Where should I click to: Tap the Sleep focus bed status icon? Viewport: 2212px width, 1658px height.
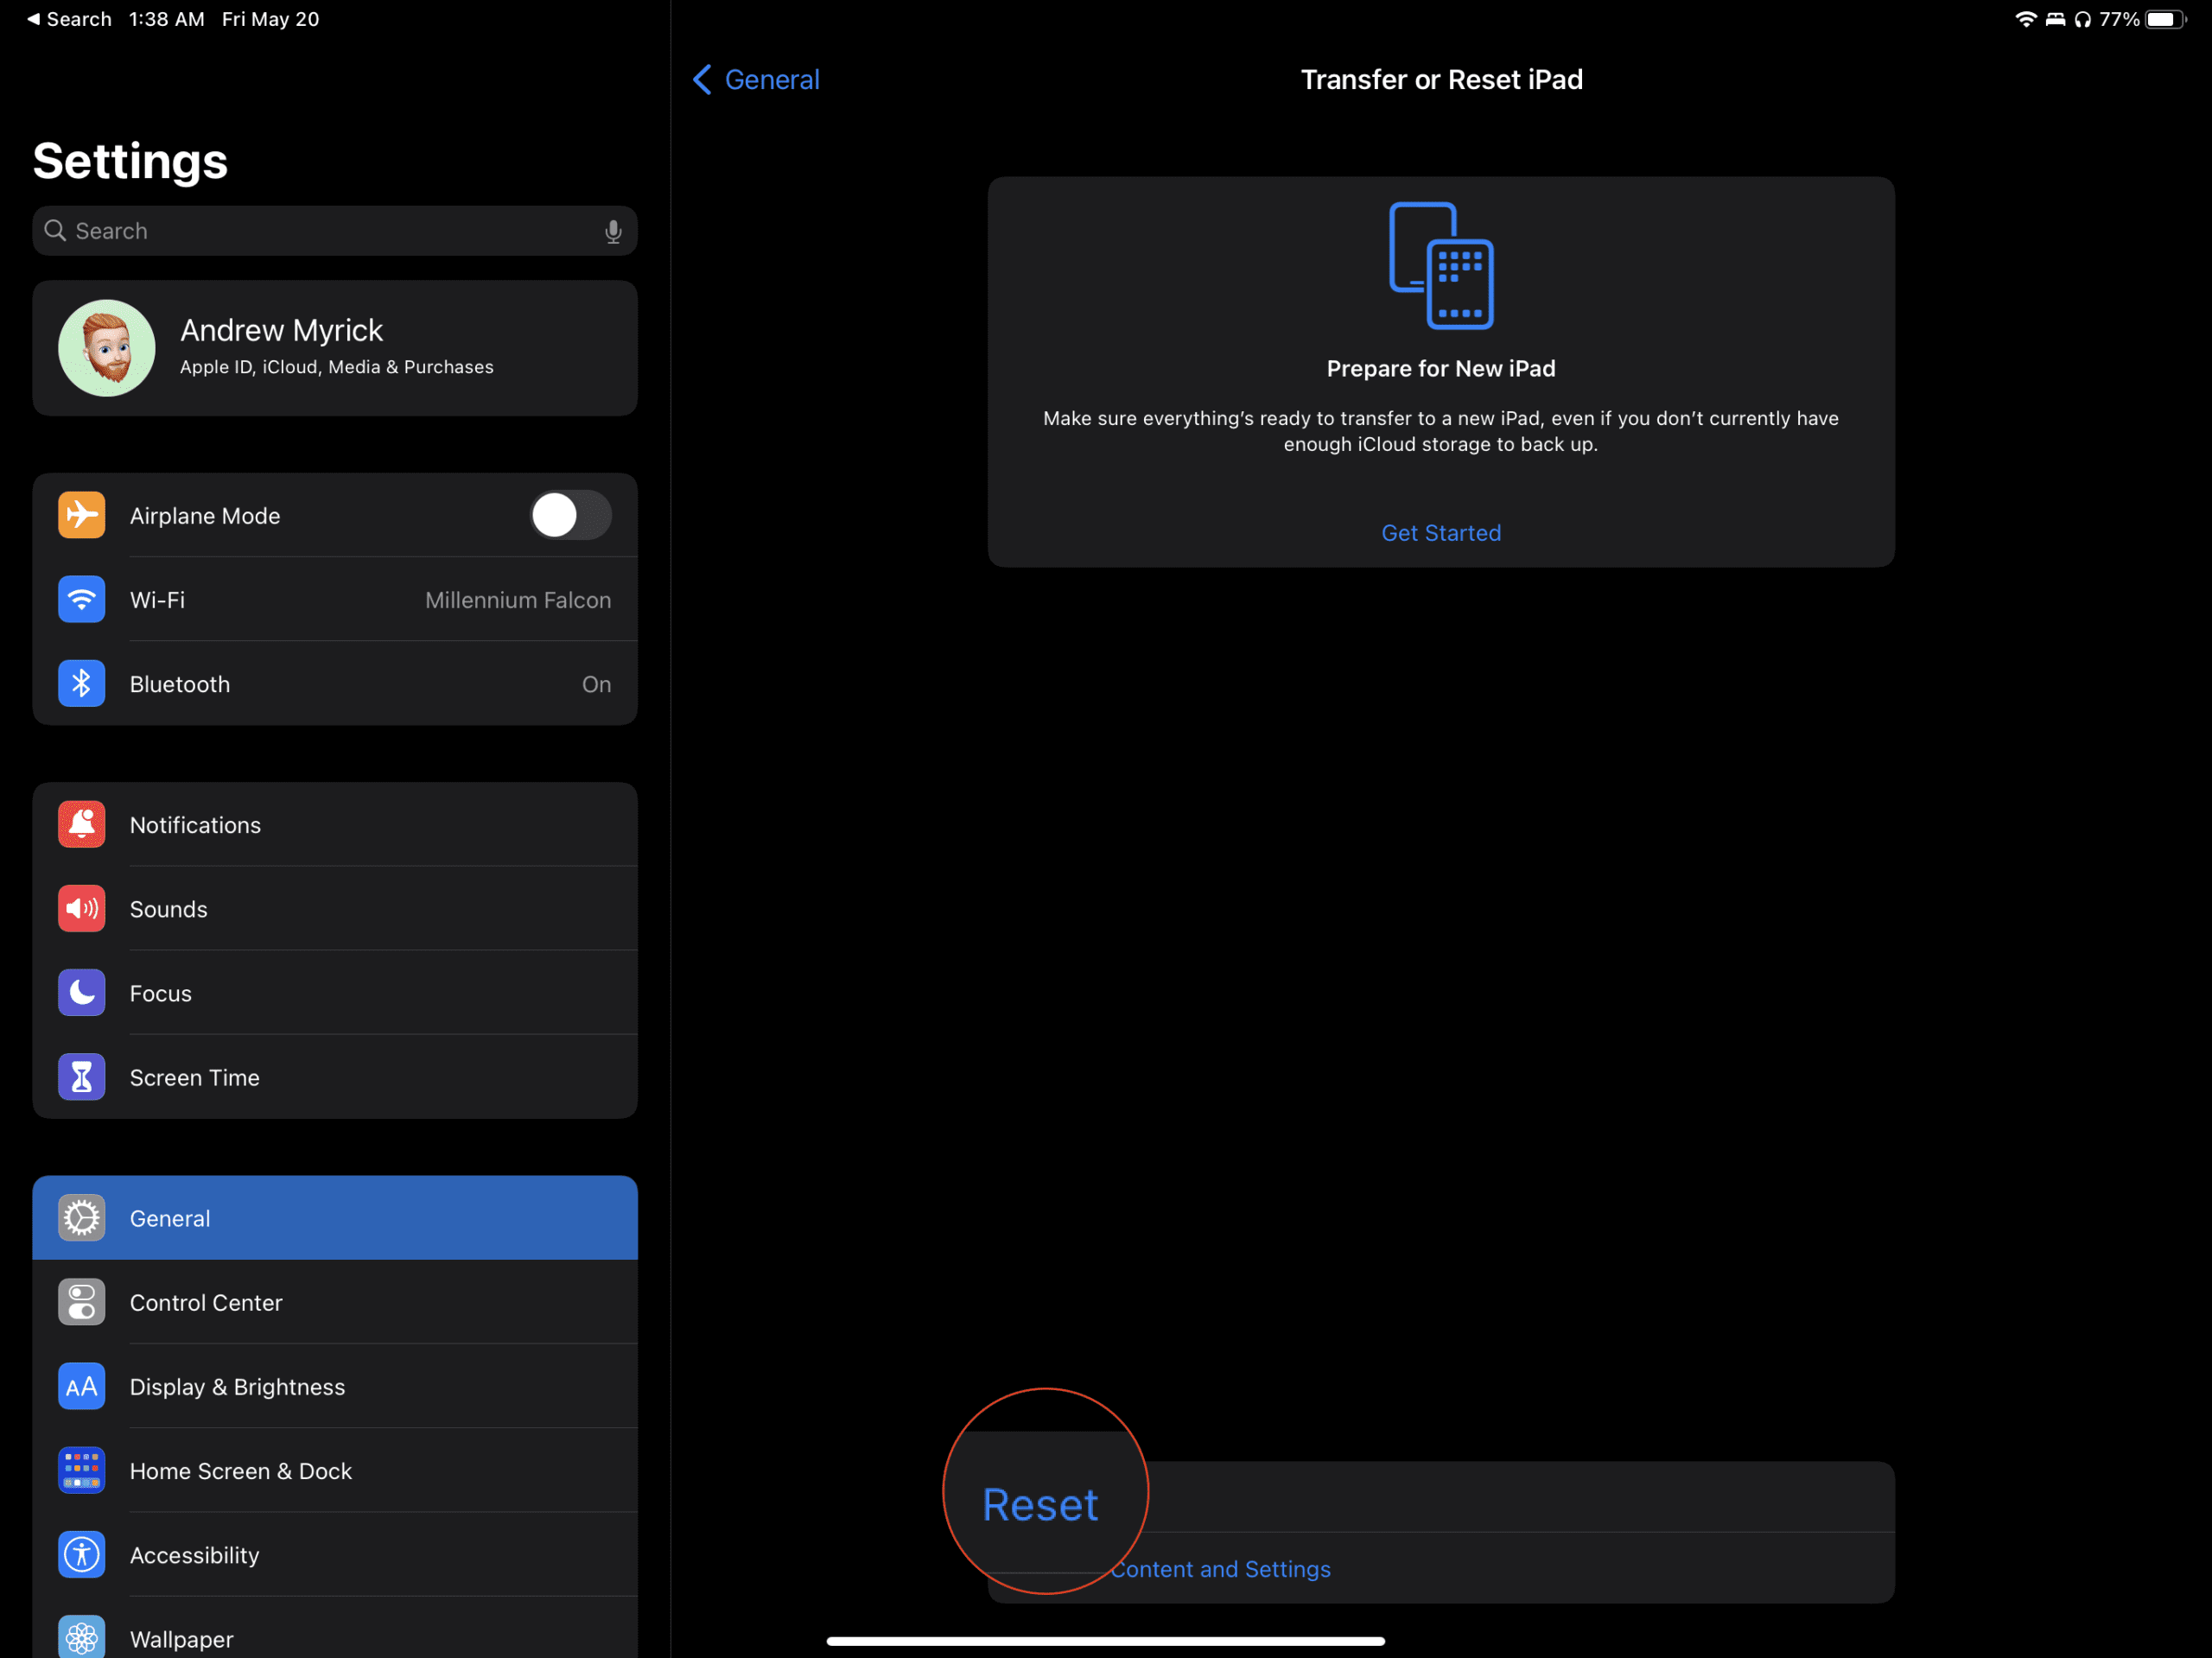2055,19
